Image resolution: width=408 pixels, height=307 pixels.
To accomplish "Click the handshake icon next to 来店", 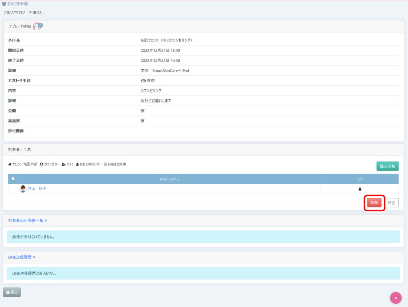I will pos(143,81).
